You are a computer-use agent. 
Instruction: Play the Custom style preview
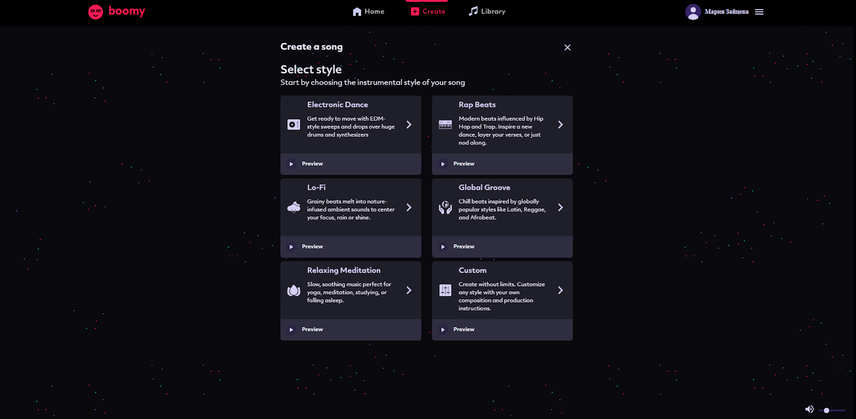pos(443,330)
